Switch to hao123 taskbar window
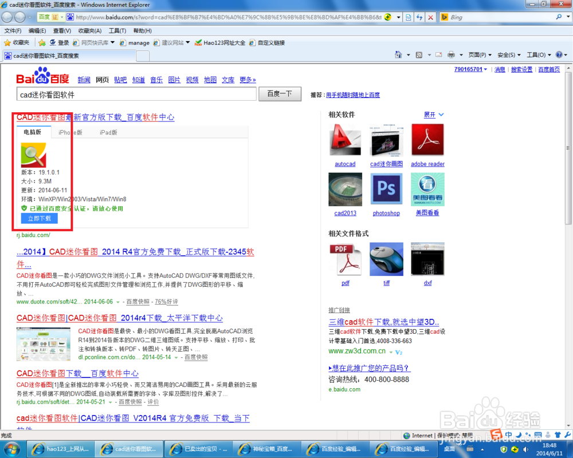 [60, 449]
